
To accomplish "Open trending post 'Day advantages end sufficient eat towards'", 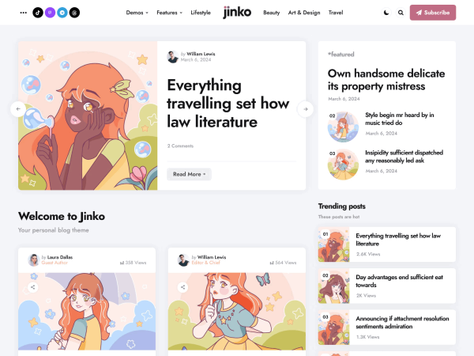I will click(399, 281).
